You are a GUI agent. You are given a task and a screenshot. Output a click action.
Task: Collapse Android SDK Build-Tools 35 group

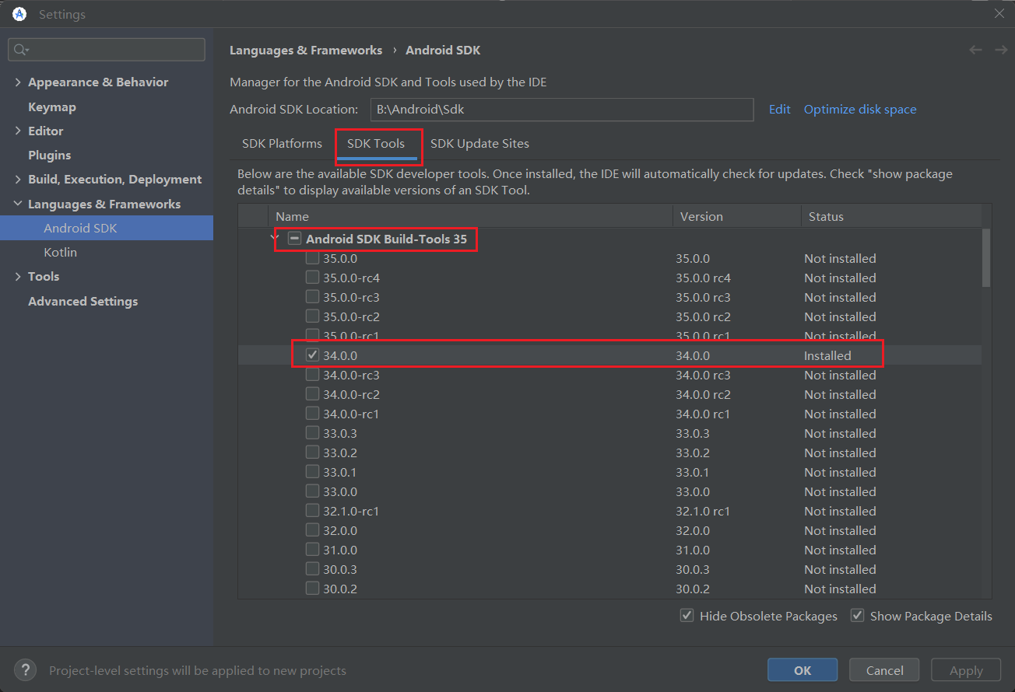click(x=274, y=238)
